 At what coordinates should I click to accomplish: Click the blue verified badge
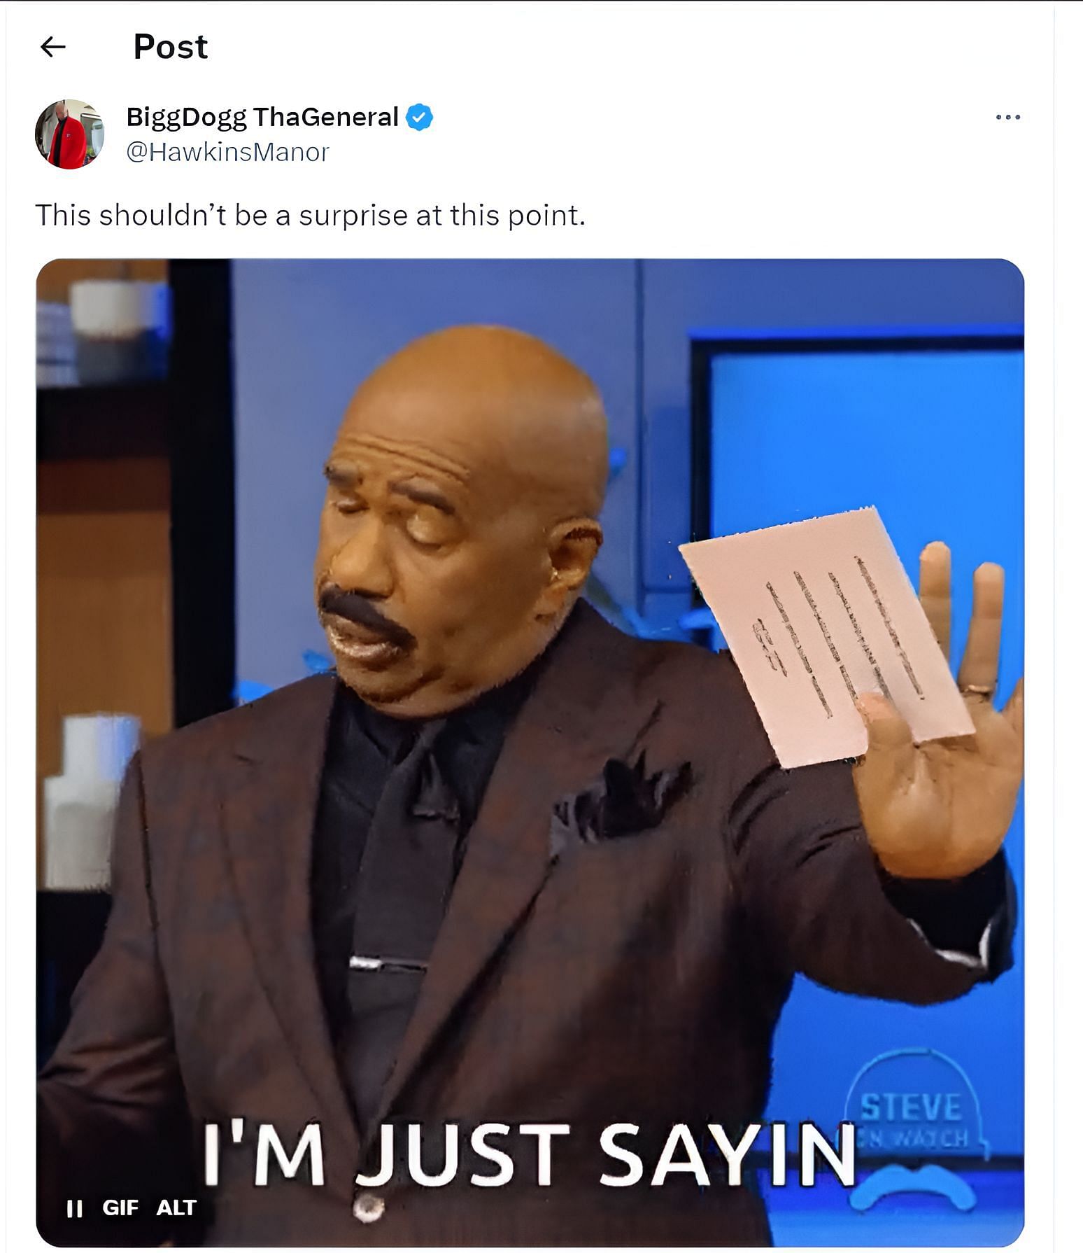(419, 117)
